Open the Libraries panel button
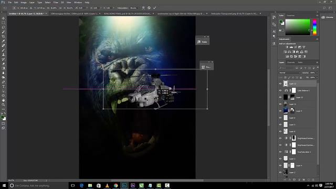336x189 pixels. coord(328,17)
